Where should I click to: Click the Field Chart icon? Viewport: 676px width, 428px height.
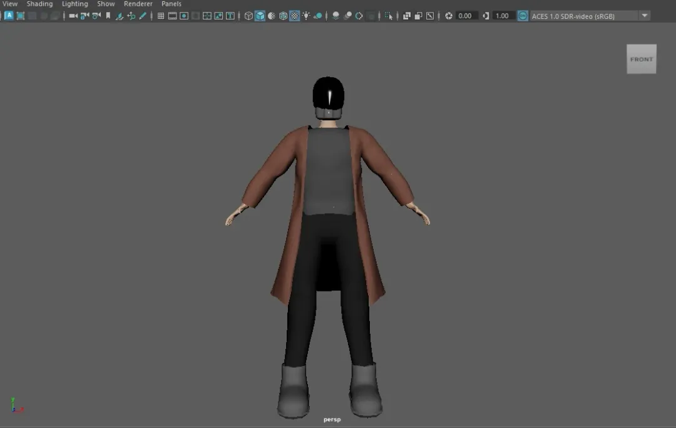coord(207,16)
